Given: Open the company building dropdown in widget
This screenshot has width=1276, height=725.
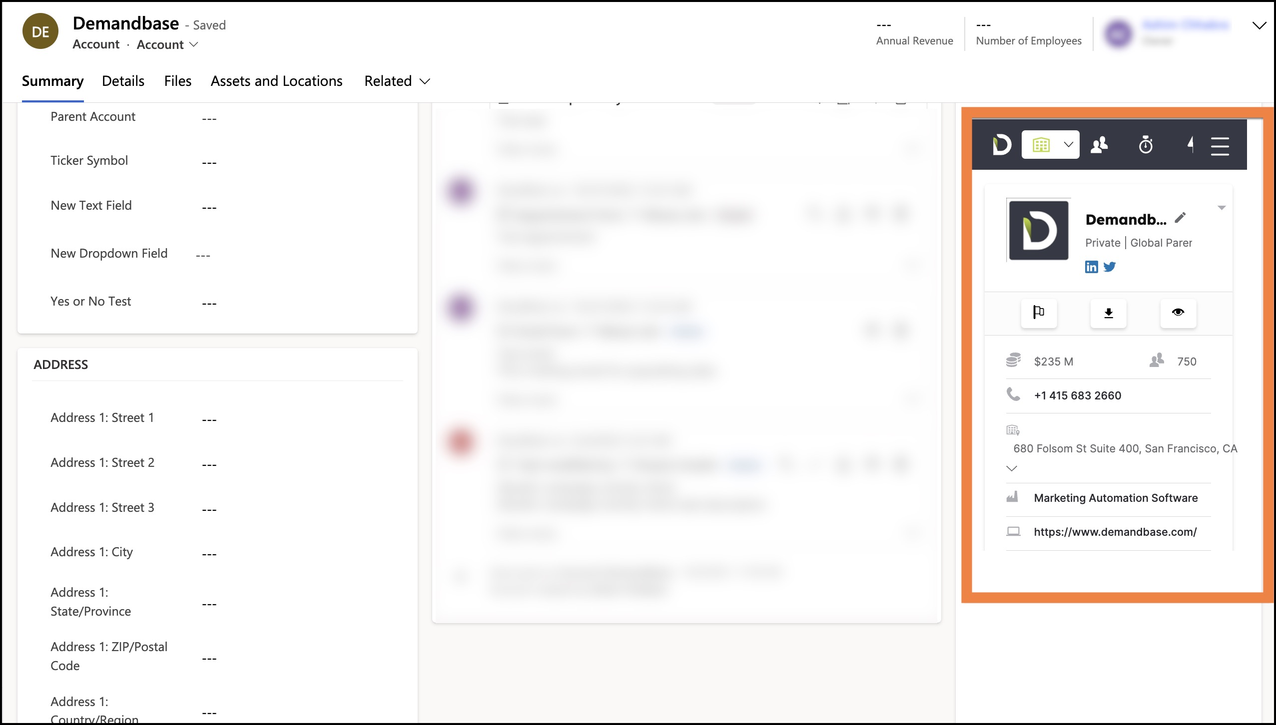Looking at the screenshot, I should click(x=1050, y=145).
